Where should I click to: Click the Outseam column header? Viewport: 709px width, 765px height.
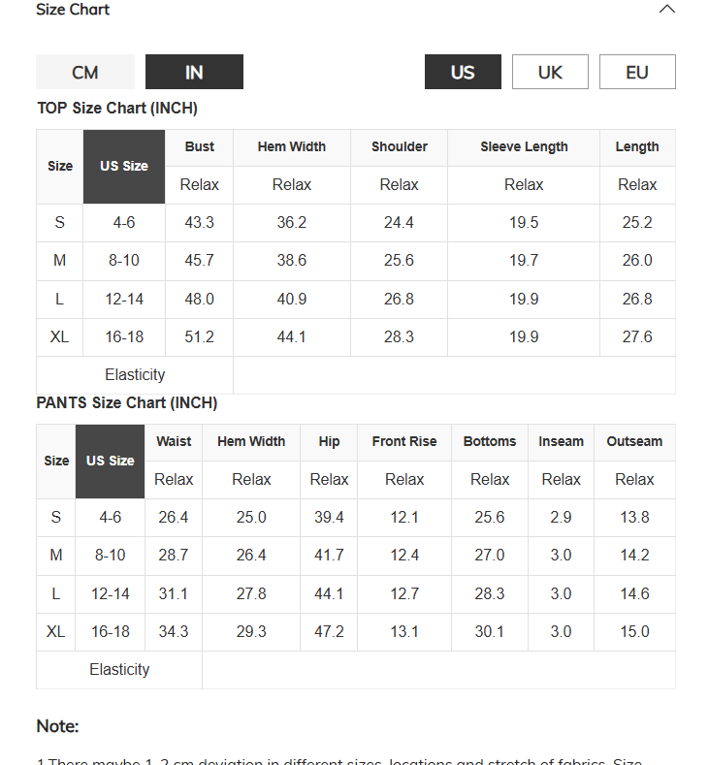click(634, 441)
